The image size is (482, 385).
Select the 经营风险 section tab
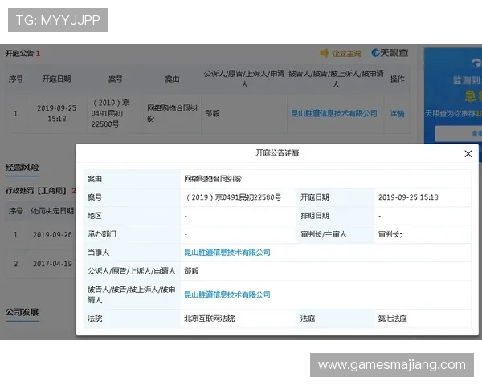point(22,168)
